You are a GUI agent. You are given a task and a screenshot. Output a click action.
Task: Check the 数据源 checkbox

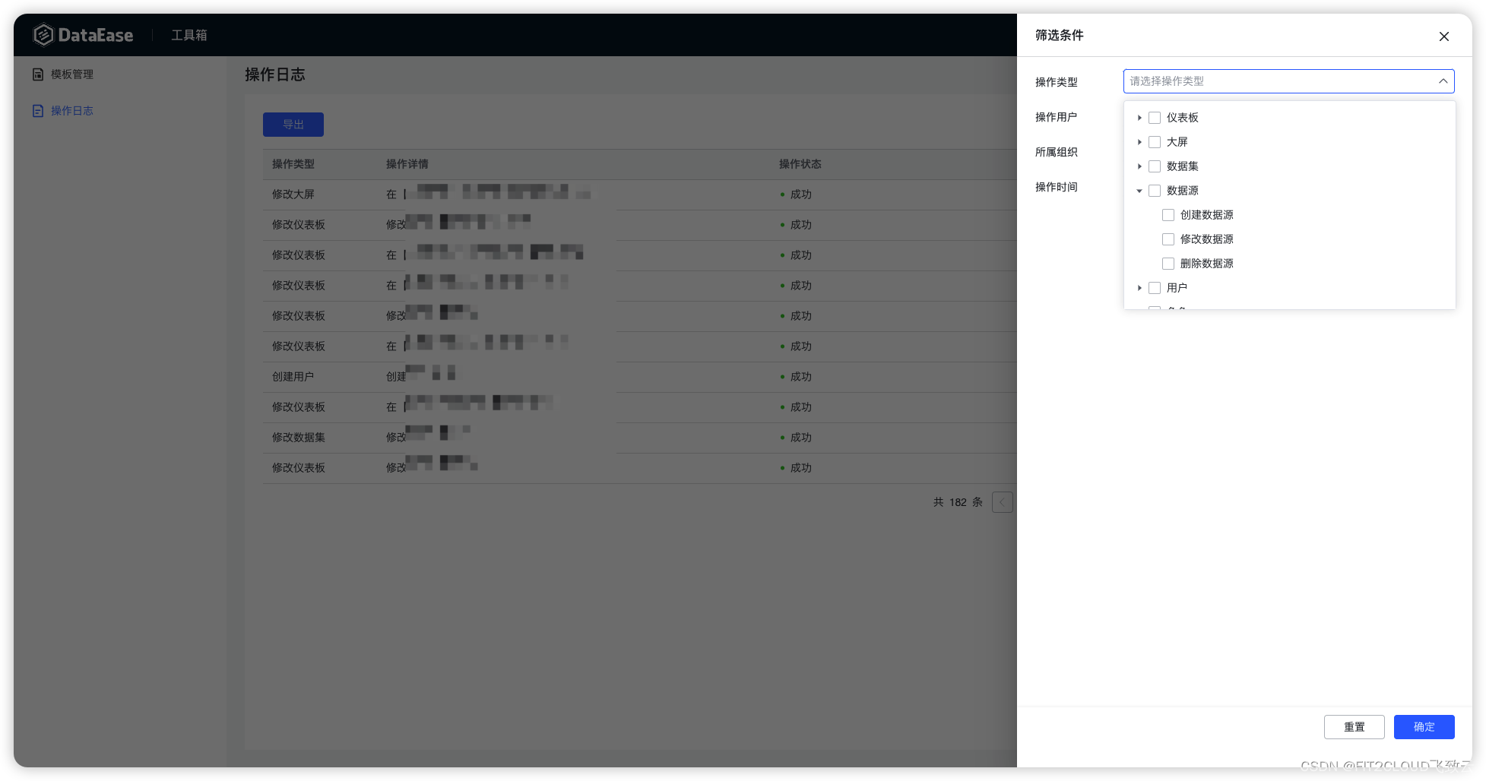coord(1155,191)
